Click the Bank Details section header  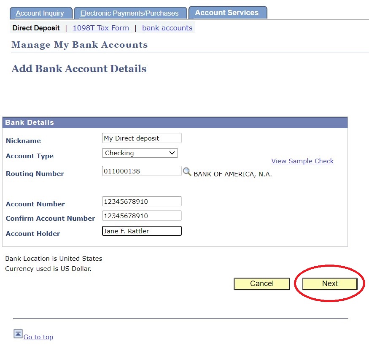tap(175, 122)
